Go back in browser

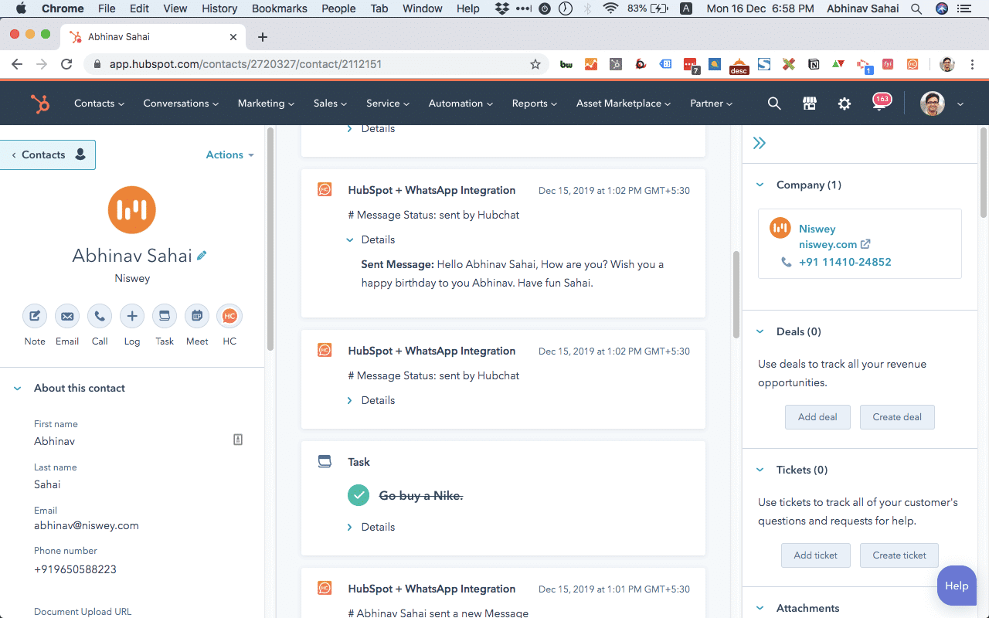pos(17,64)
